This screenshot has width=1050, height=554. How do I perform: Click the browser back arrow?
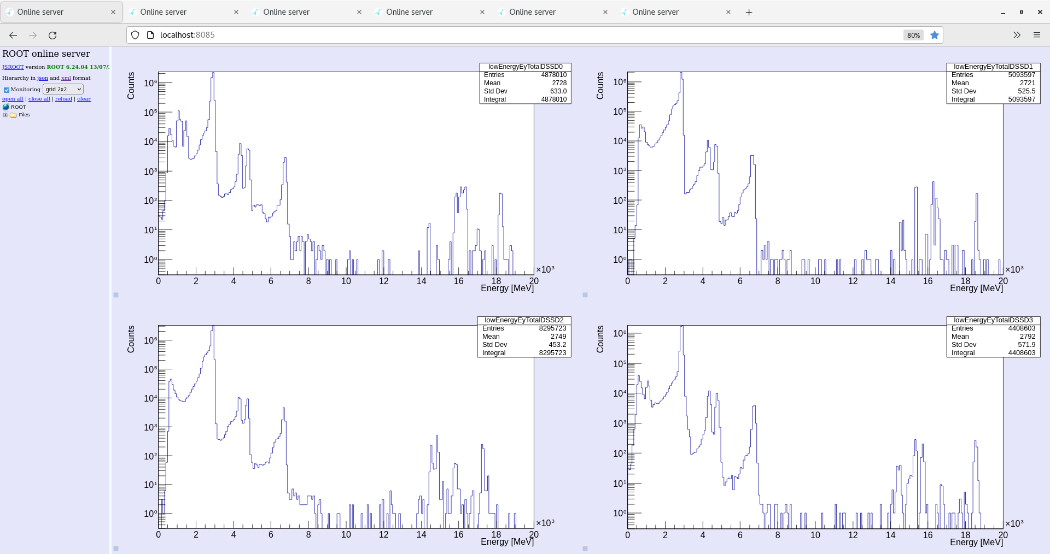point(13,36)
